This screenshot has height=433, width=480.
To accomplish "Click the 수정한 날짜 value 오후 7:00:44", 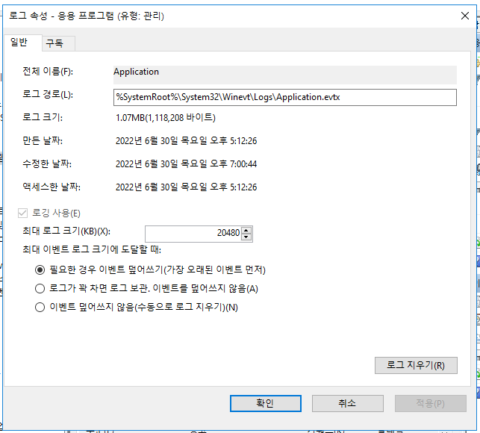I will tap(186, 163).
